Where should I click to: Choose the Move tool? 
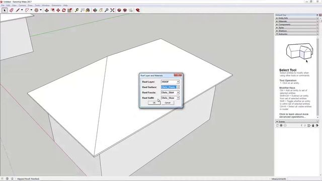pyautogui.click(x=58, y=10)
